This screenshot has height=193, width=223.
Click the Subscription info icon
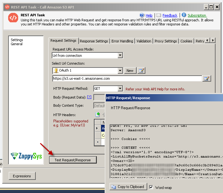pos(184,15)
